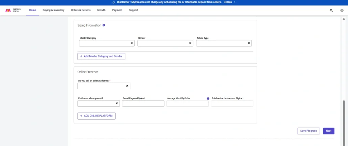This screenshot has height=146, width=348.
Task: Open the user account profile icon
Action: [342, 11]
